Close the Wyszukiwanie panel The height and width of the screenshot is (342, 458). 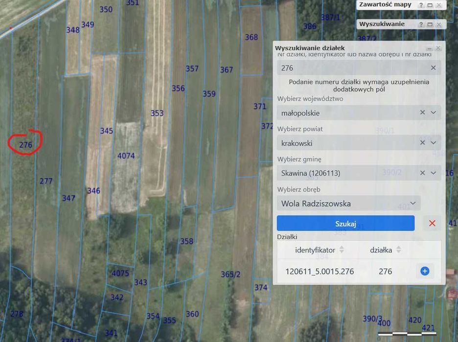438,24
